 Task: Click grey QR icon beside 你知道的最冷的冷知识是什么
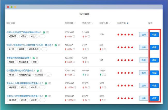click(x=41, y=71)
